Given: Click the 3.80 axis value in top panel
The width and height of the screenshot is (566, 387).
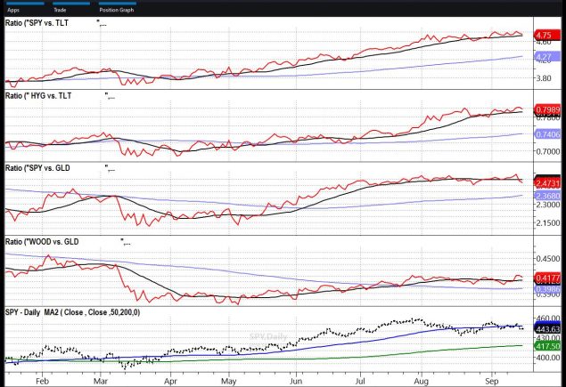Looking at the screenshot, I should click(x=544, y=78).
